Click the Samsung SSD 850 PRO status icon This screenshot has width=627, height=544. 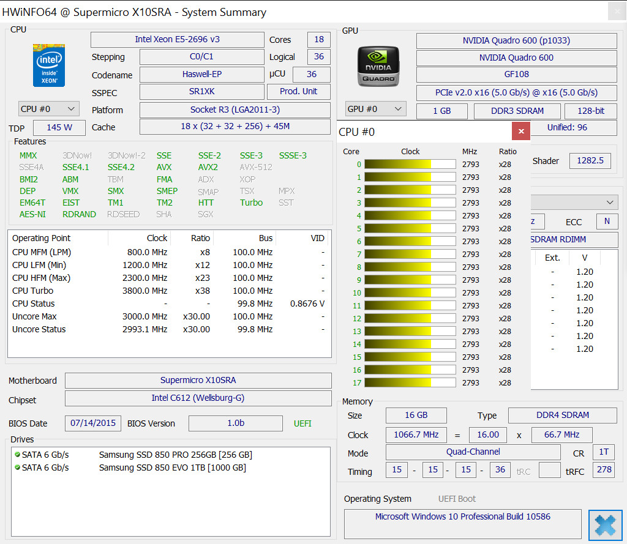(17, 455)
